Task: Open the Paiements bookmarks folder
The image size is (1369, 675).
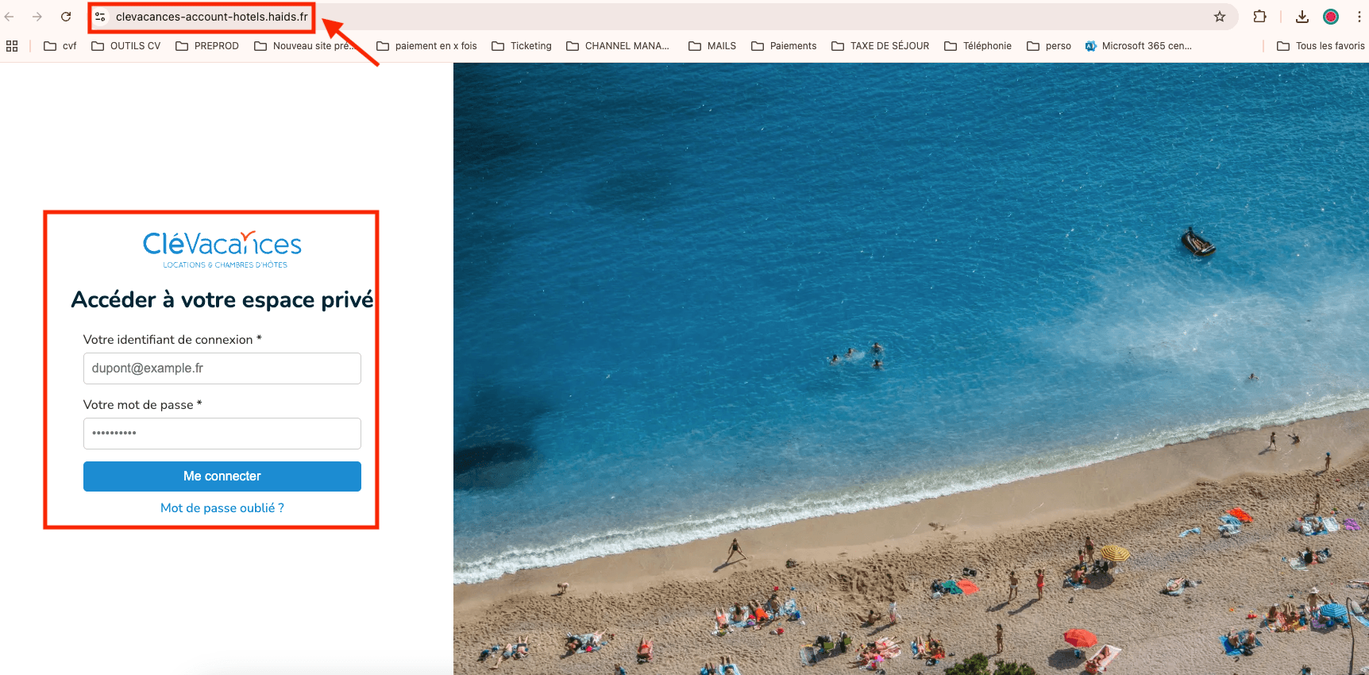Action: point(784,46)
